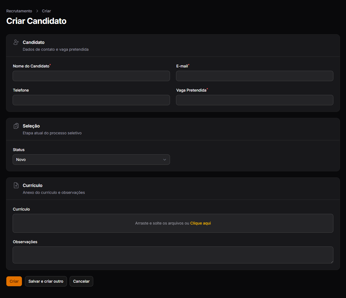
Task: Click the Clique aqui upload link
Action: click(x=200, y=223)
